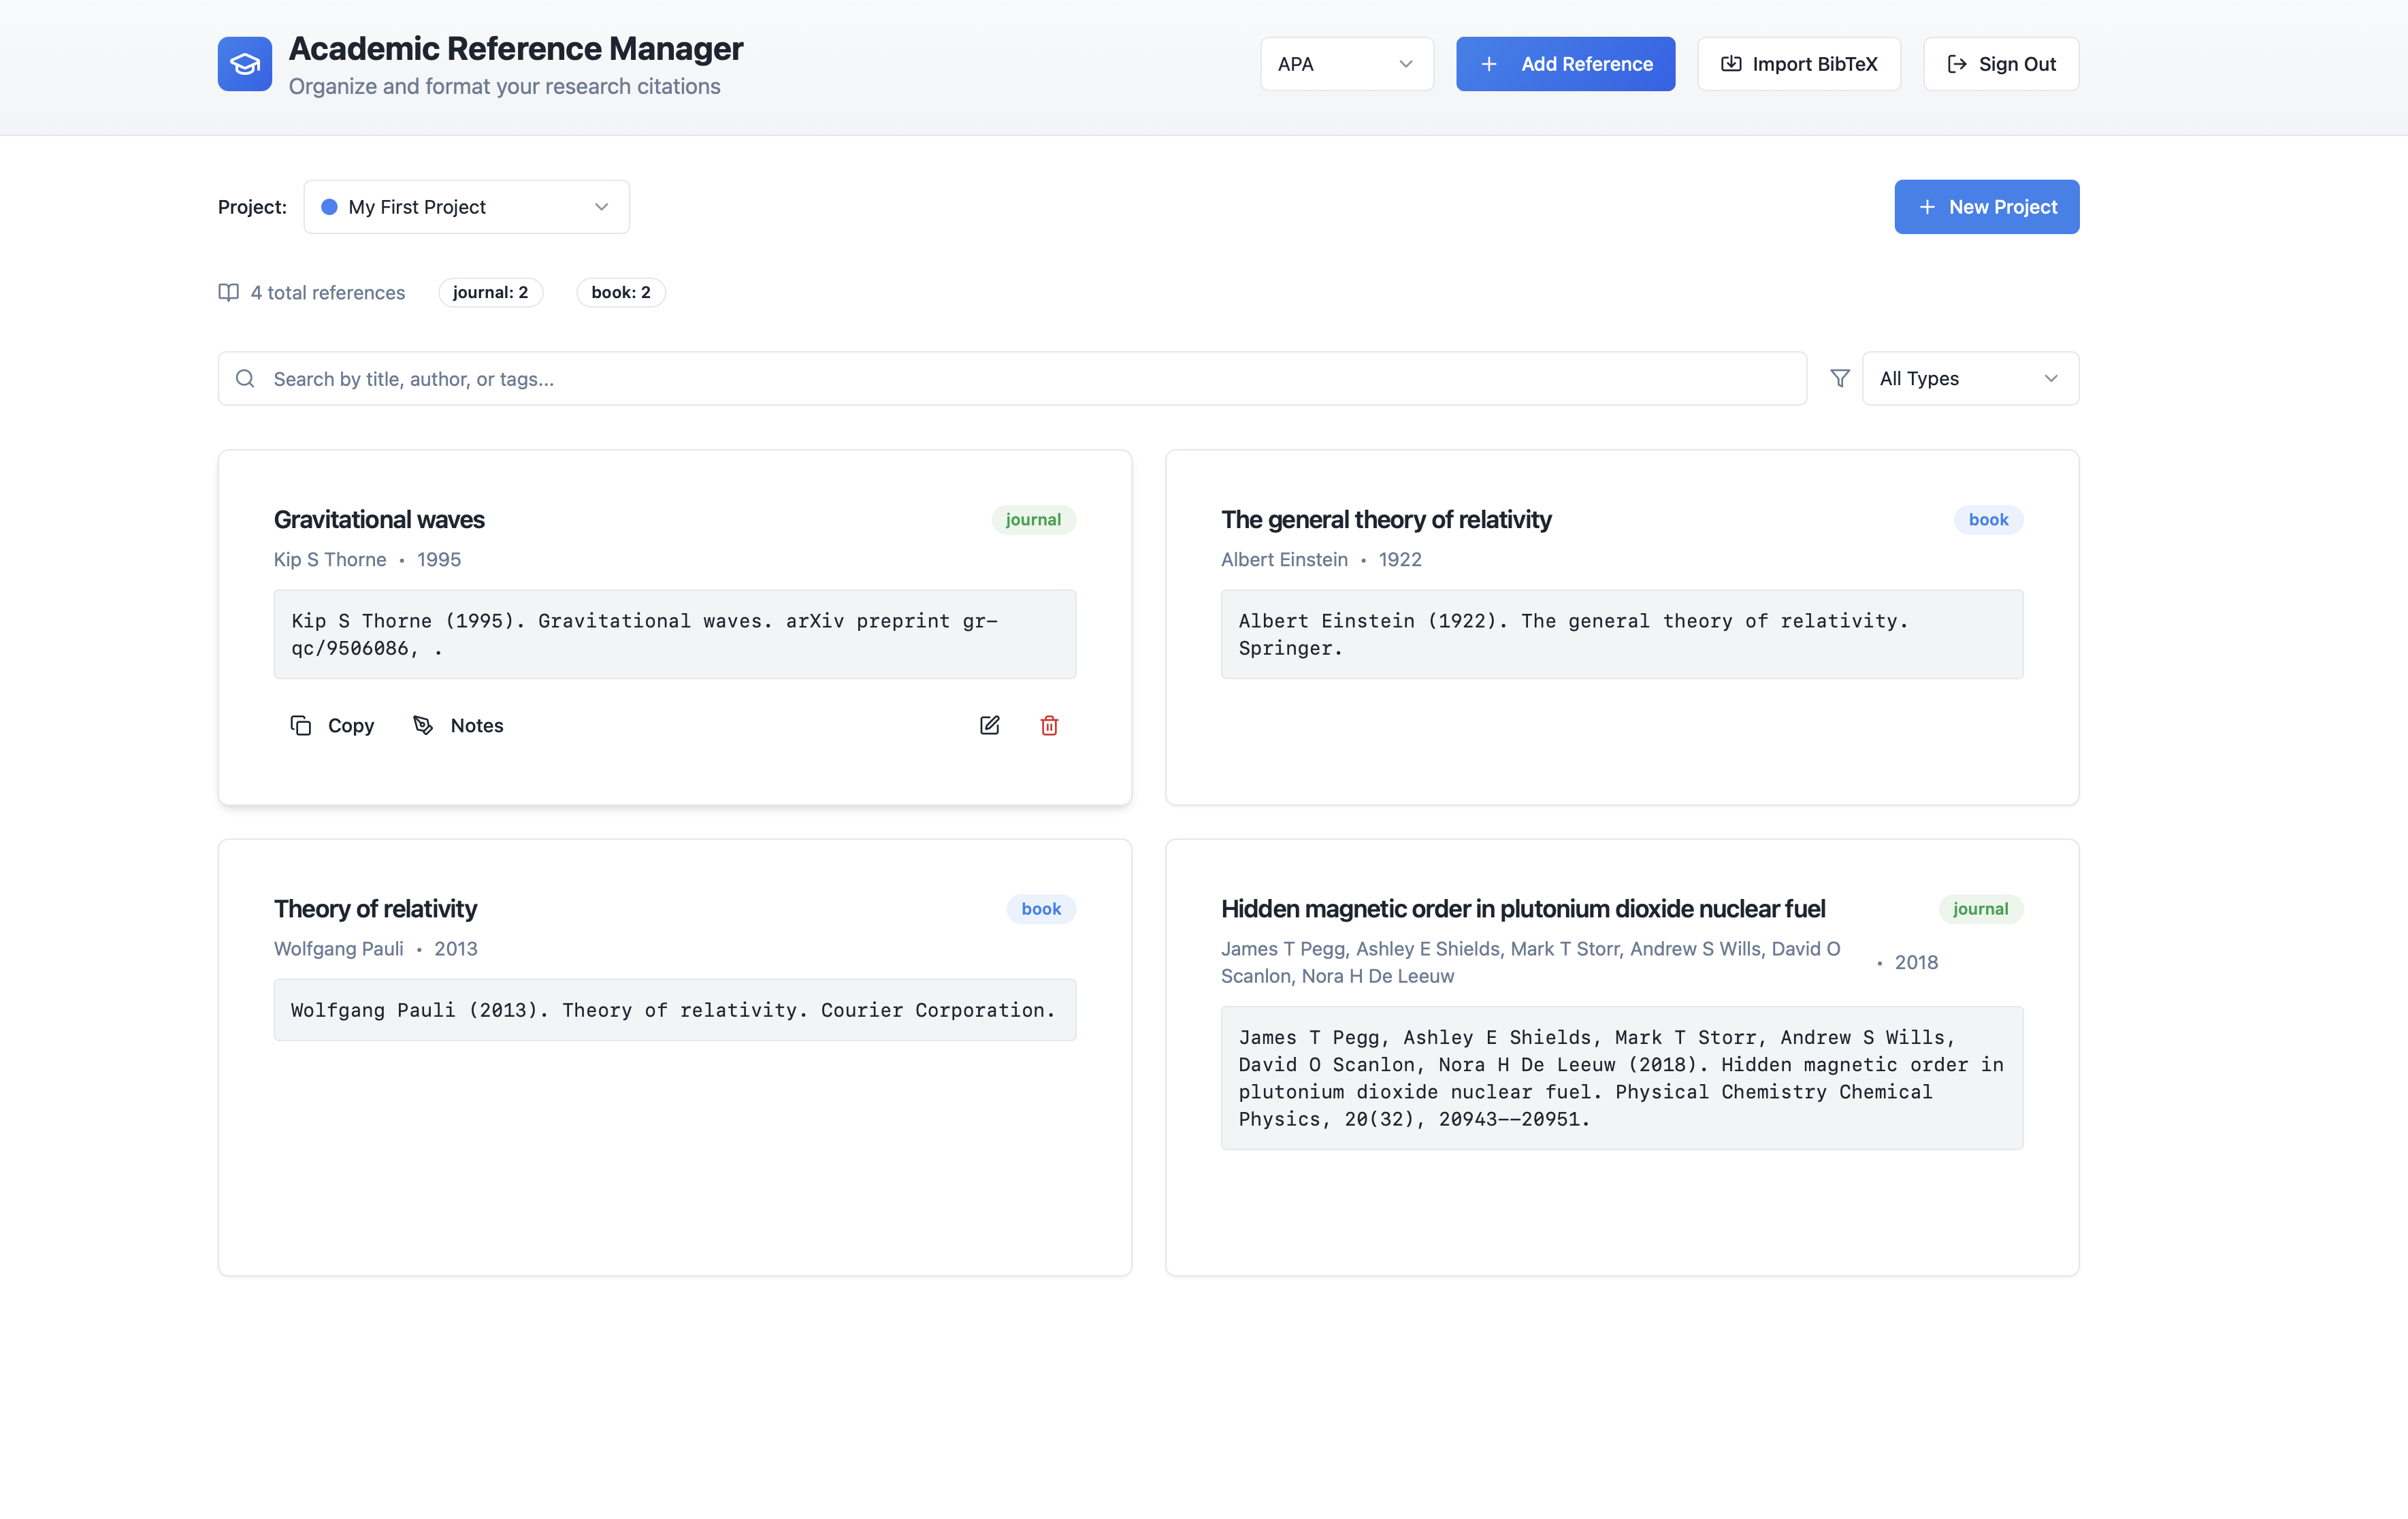Open the My First Project selector
The height and width of the screenshot is (1519, 2408).
tap(466, 207)
